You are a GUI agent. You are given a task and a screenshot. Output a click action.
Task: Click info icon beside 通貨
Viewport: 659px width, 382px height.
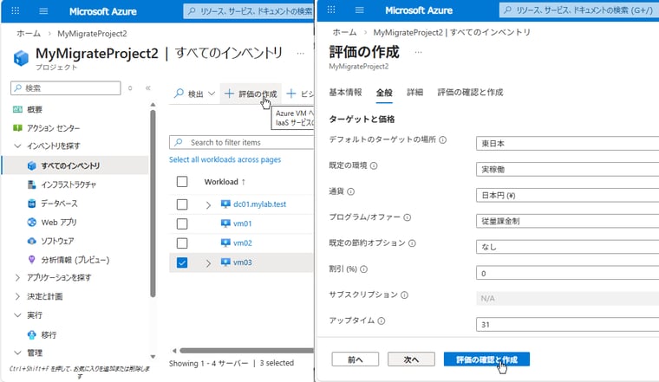click(x=351, y=191)
